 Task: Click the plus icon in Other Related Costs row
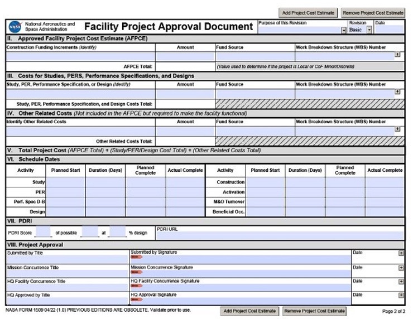point(397,129)
